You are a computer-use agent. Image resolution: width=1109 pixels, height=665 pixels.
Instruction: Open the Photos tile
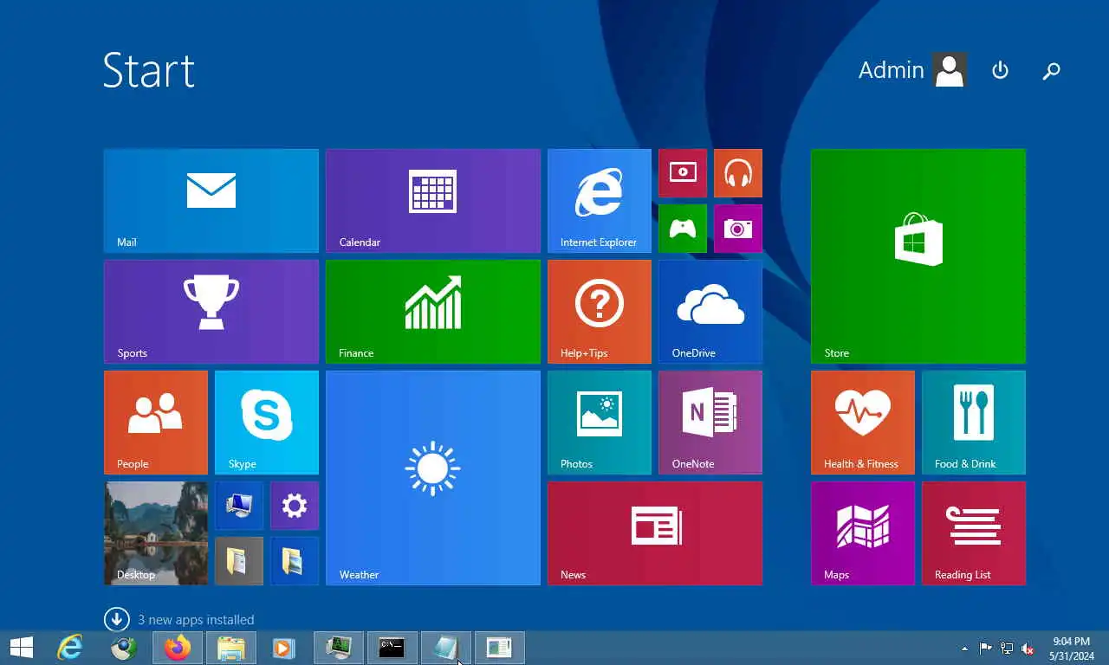click(x=600, y=423)
